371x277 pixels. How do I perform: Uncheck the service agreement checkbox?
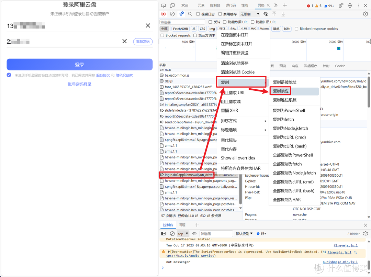[x=9, y=75]
